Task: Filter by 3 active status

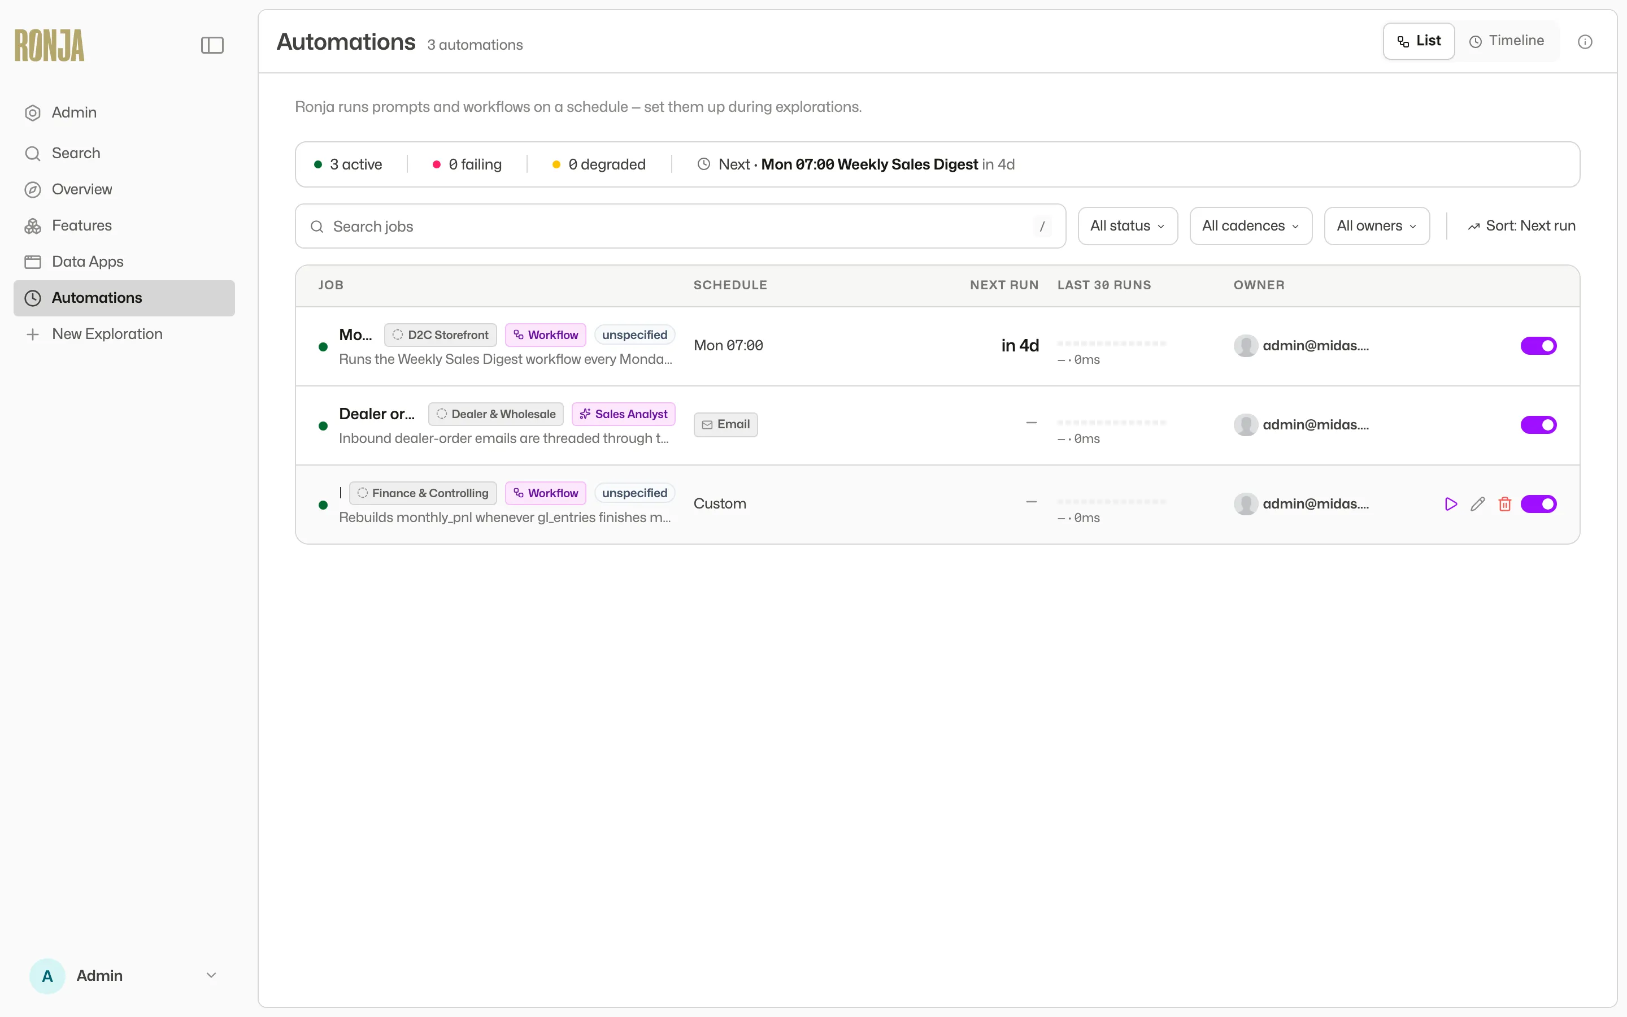Action: 347,164
